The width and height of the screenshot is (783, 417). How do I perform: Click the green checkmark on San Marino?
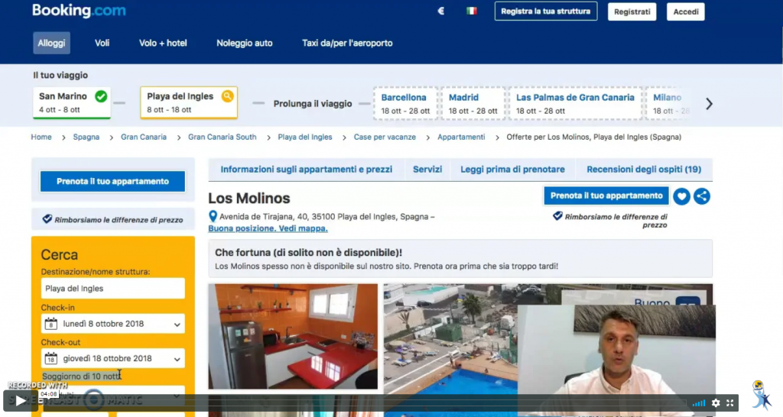coord(101,96)
